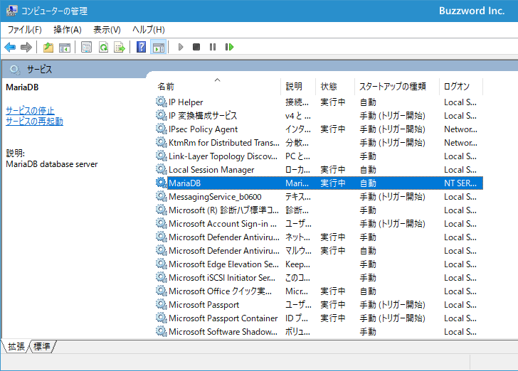Toggle the show/hide action pane icon
This screenshot has width=518, height=371.
(x=158, y=47)
